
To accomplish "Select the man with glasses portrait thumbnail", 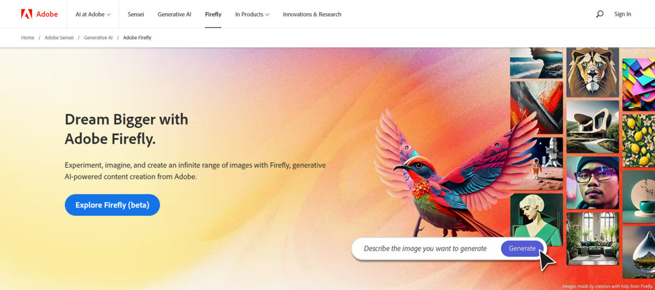I will coord(592,183).
